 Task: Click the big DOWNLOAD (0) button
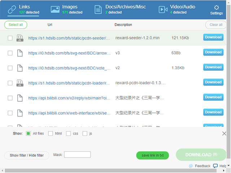(201, 155)
